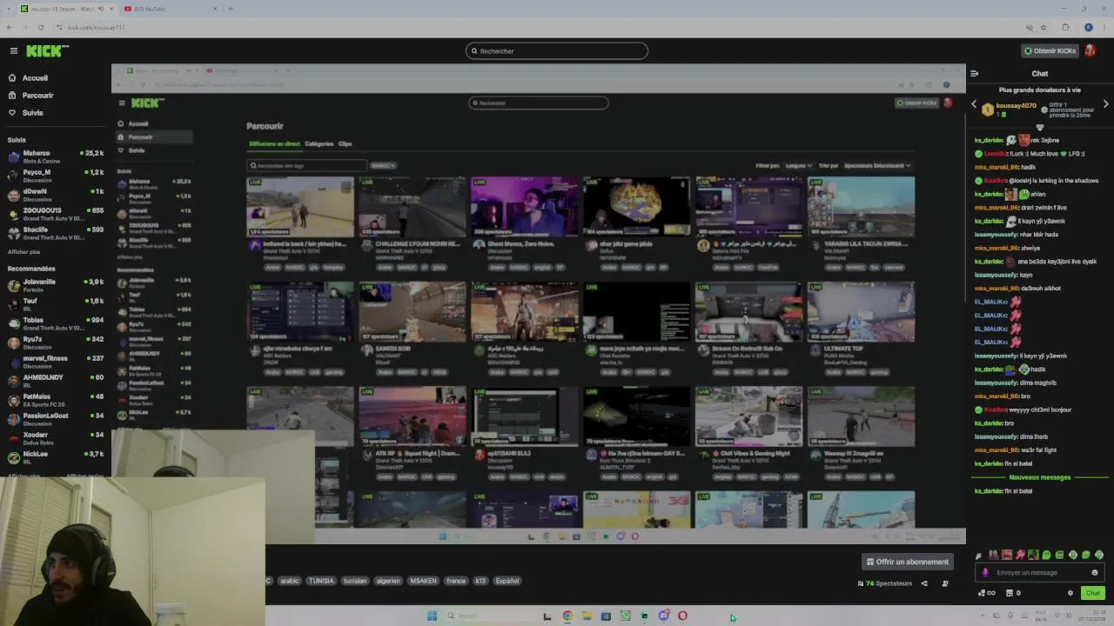Click the arabic stream tag
This screenshot has height=626, width=1114.
pyautogui.click(x=290, y=581)
